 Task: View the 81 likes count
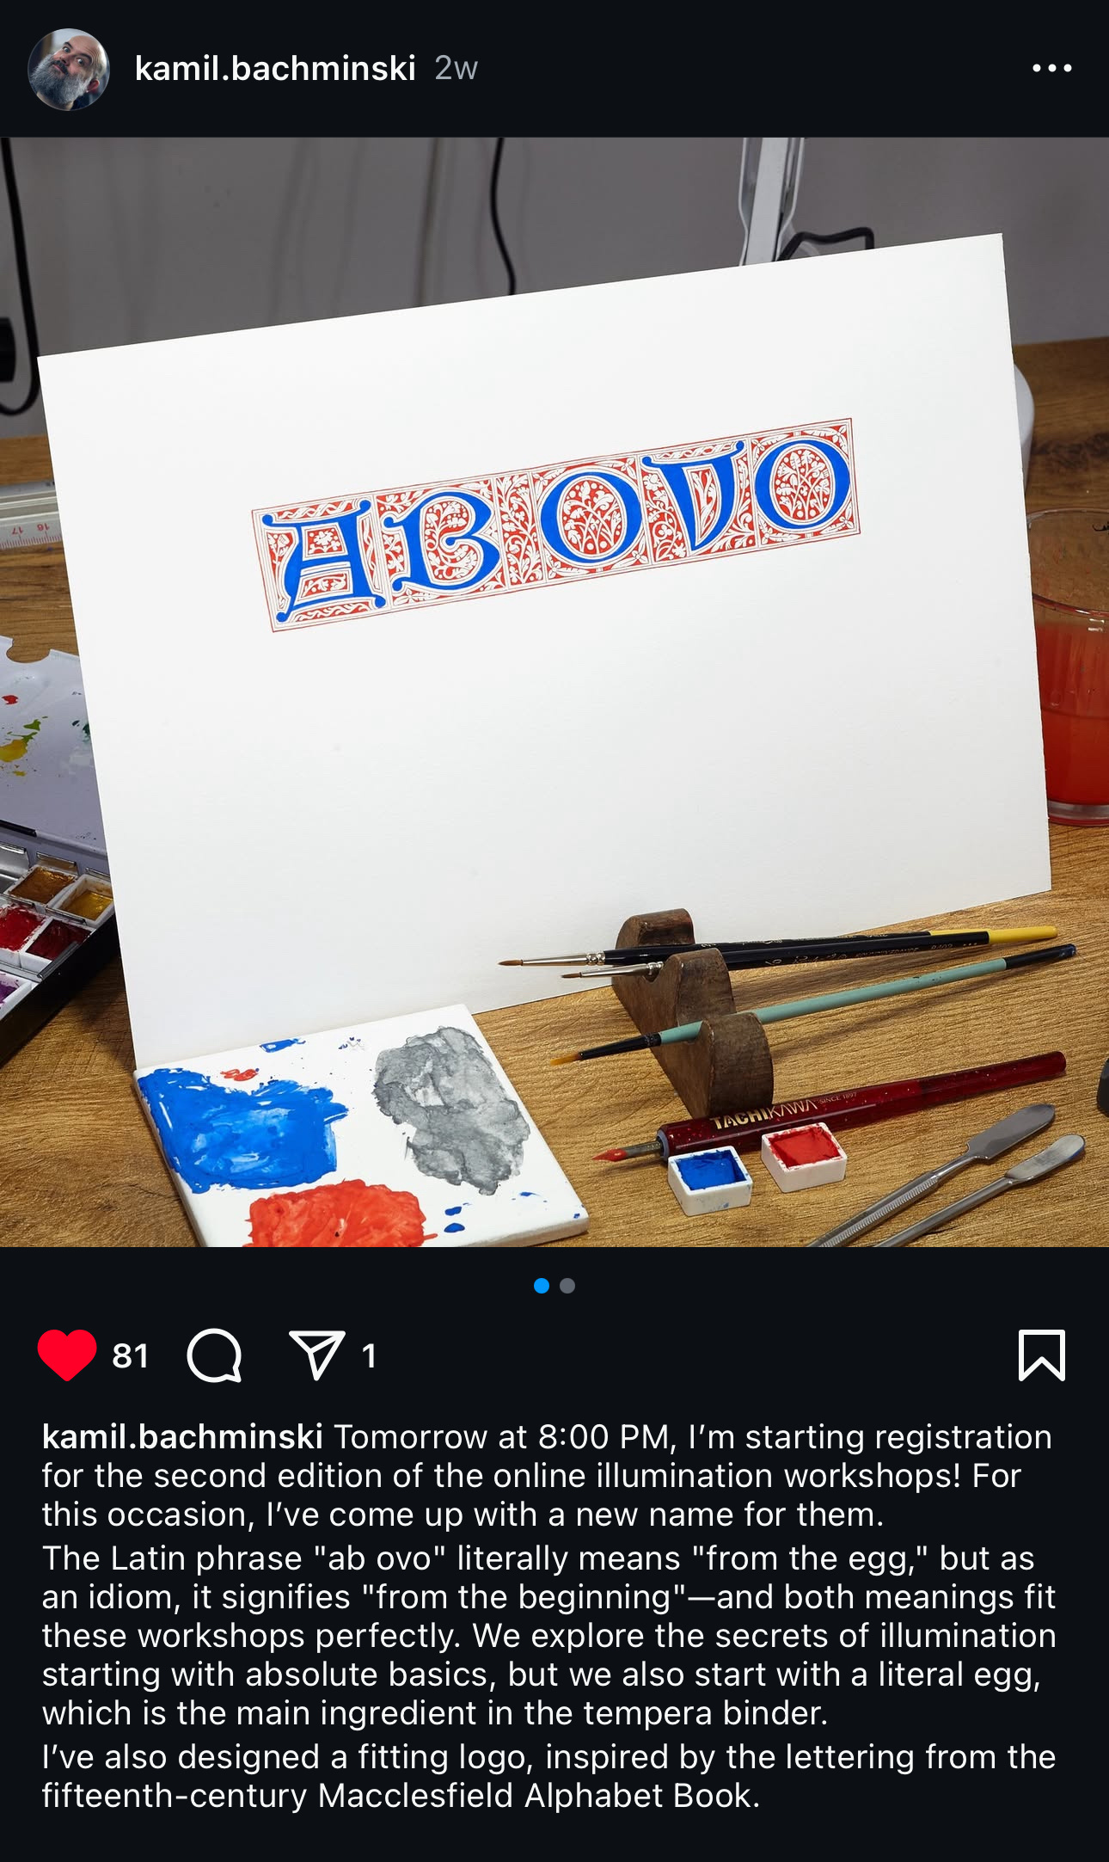click(131, 1356)
